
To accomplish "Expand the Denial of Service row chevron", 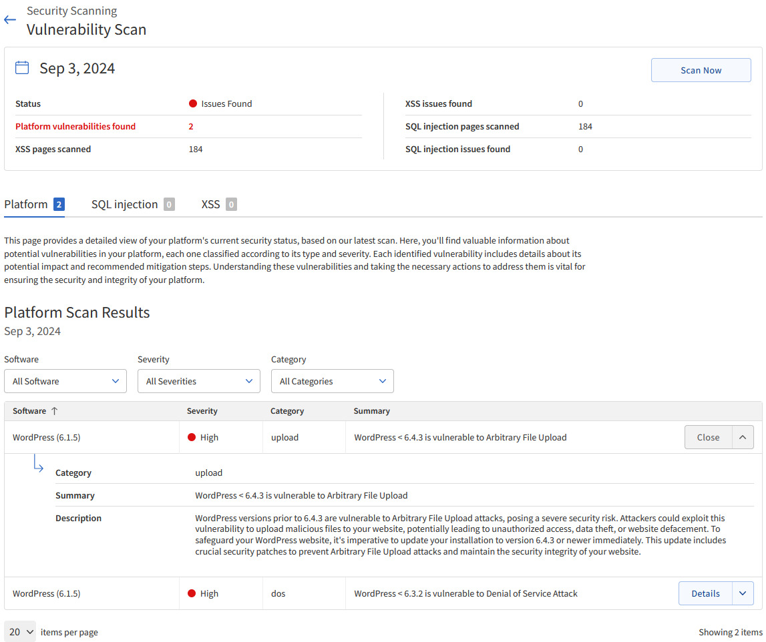I will (x=743, y=593).
